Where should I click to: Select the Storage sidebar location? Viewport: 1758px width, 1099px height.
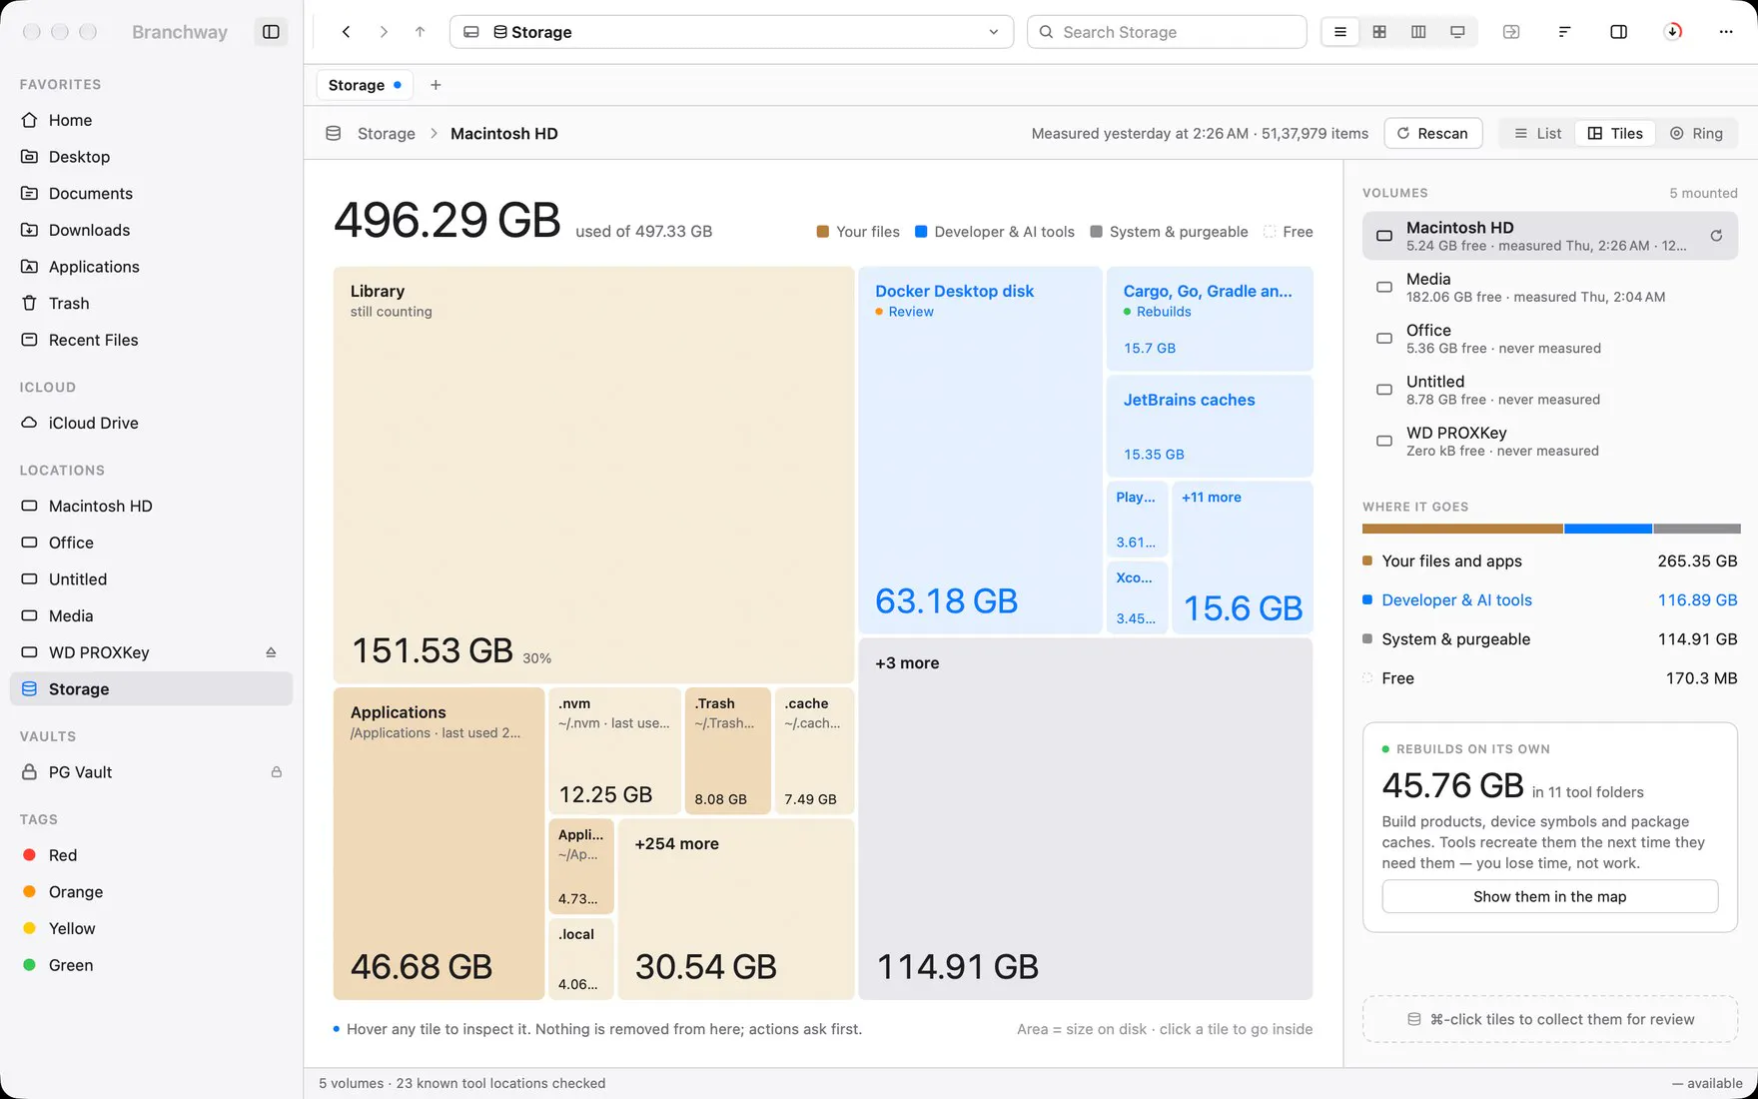coord(151,689)
